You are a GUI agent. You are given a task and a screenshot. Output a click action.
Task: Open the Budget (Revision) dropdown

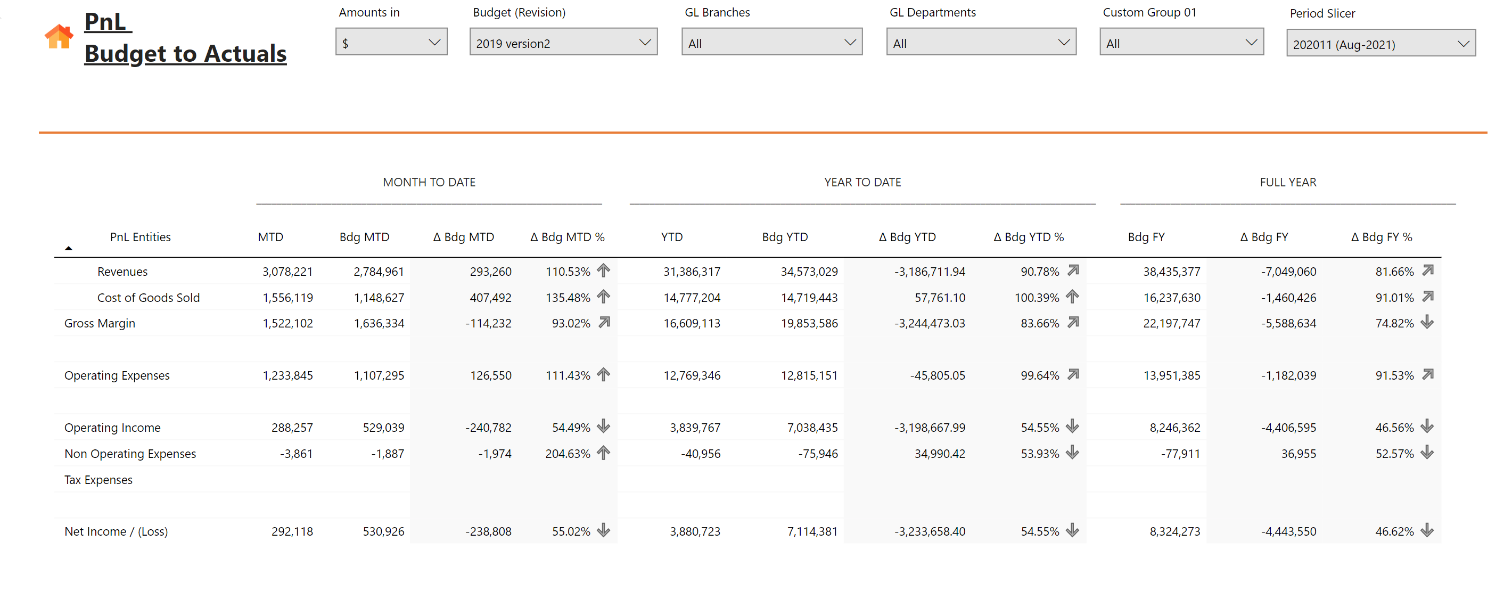click(563, 42)
